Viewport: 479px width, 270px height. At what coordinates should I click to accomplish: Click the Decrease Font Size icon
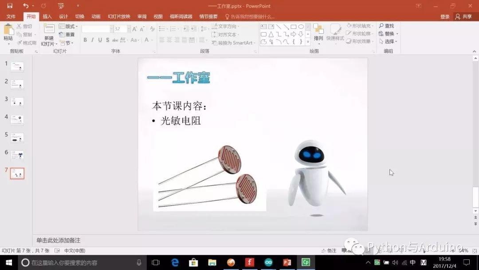(142, 29)
